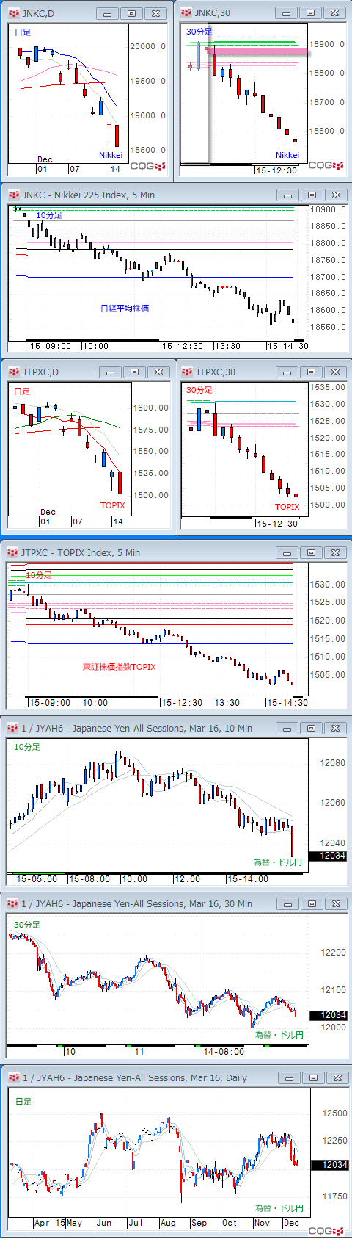
Task: Click the '日経平均株価' label in Nikkei 5 Min chart
Action: point(125,308)
